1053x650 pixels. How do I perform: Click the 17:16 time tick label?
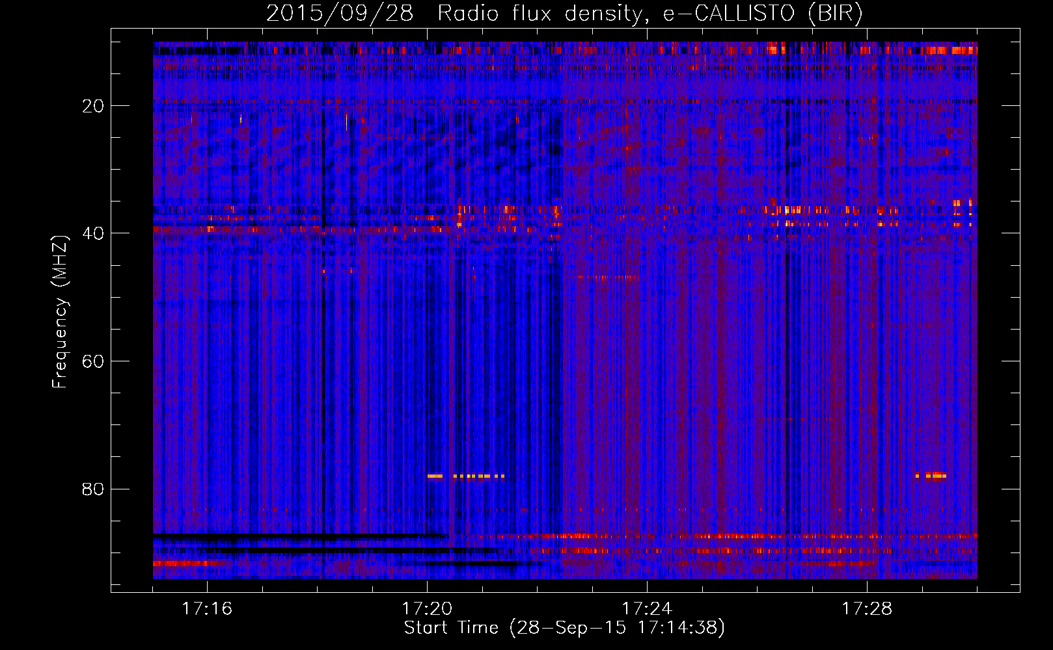pos(207,608)
